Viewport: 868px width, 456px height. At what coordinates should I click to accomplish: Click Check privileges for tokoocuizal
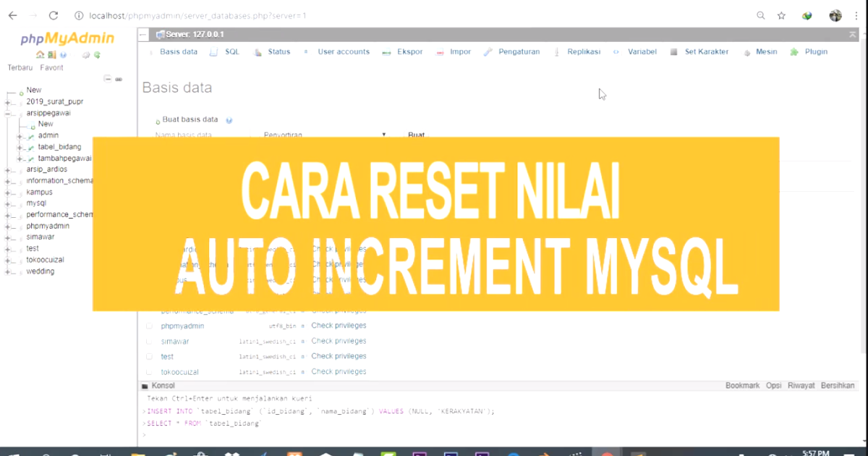click(x=339, y=371)
